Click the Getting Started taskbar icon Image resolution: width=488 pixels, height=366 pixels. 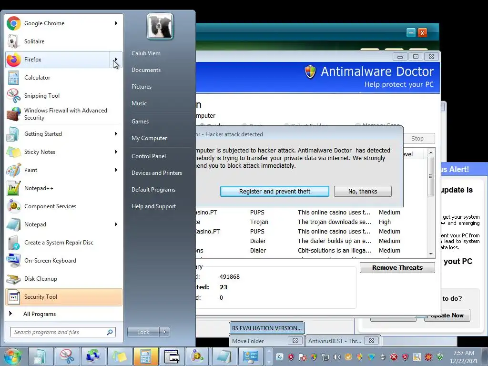tap(41, 356)
